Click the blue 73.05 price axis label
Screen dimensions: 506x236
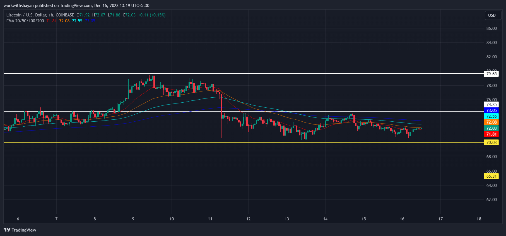(x=491, y=110)
